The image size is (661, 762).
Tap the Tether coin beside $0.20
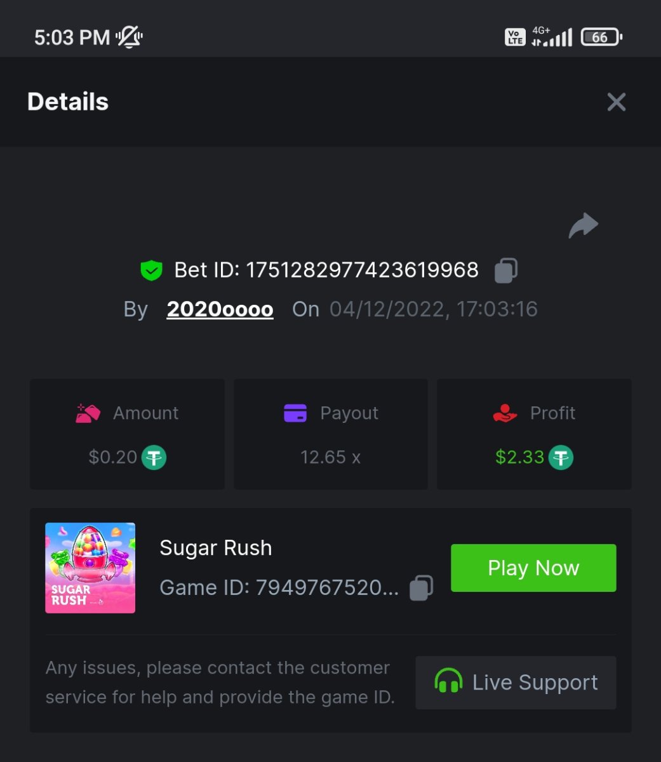154,457
